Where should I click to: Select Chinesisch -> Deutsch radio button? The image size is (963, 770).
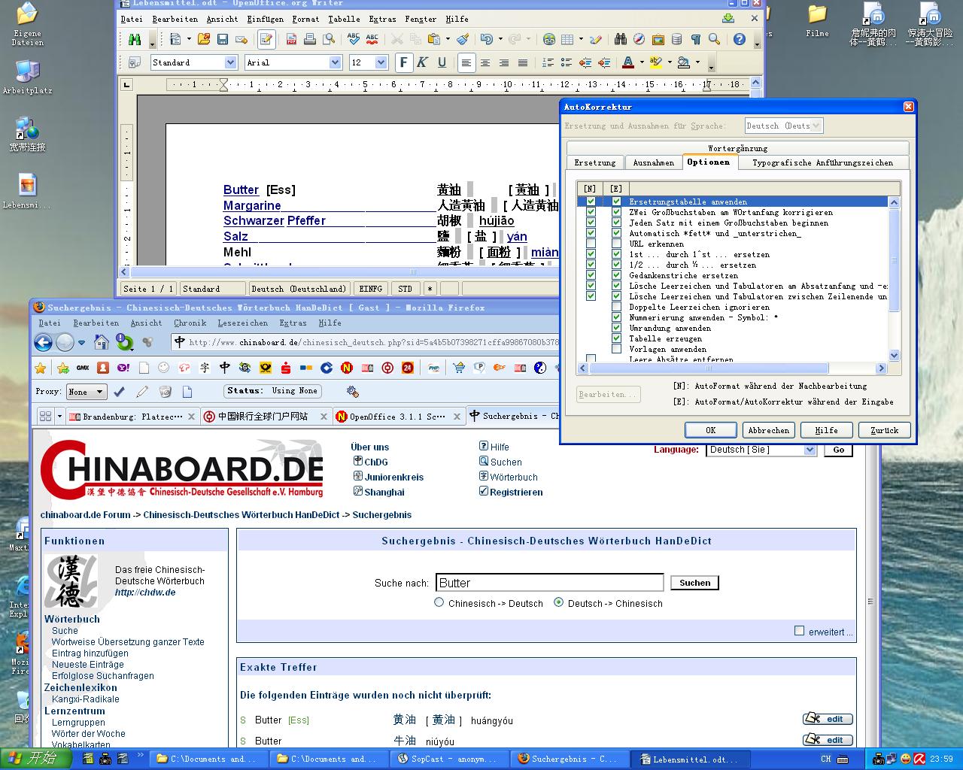pos(439,602)
